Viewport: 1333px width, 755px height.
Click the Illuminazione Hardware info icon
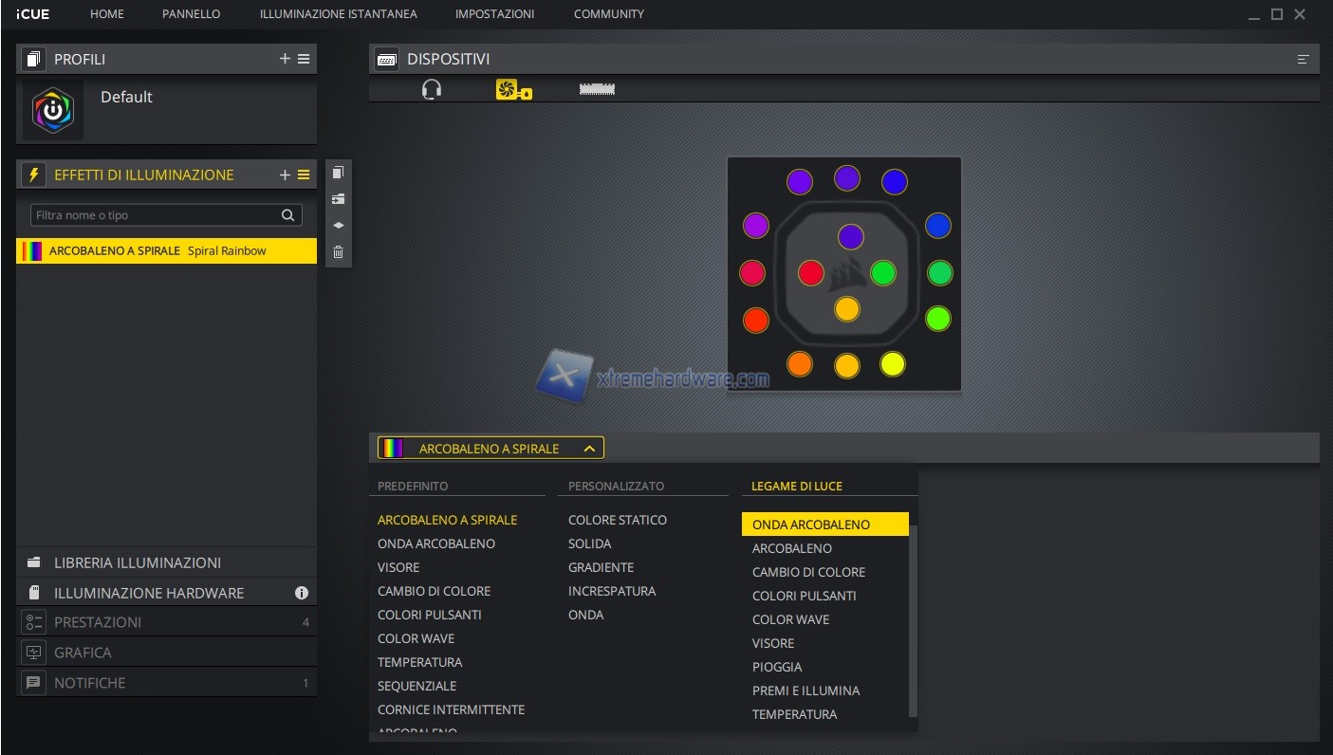click(x=302, y=593)
